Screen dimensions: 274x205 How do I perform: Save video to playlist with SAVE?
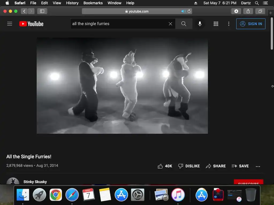click(x=240, y=166)
